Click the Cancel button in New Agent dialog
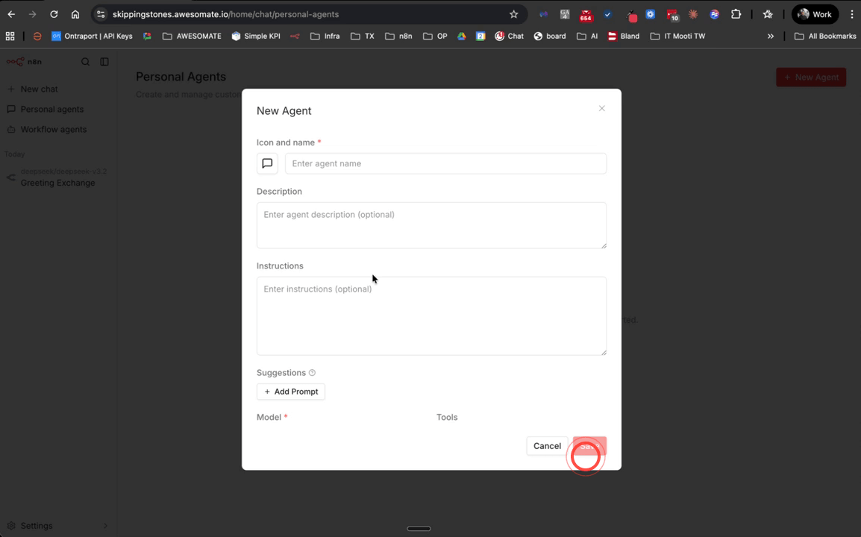Image resolution: width=861 pixels, height=537 pixels. (x=547, y=445)
